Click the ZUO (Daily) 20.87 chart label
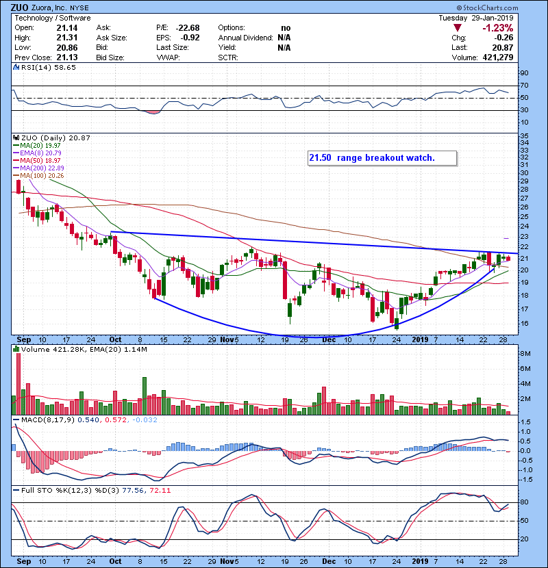 [x=55, y=138]
